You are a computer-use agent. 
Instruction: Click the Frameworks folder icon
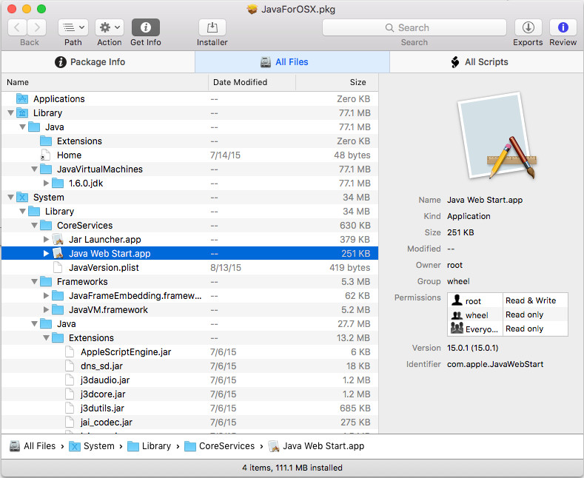(x=46, y=282)
